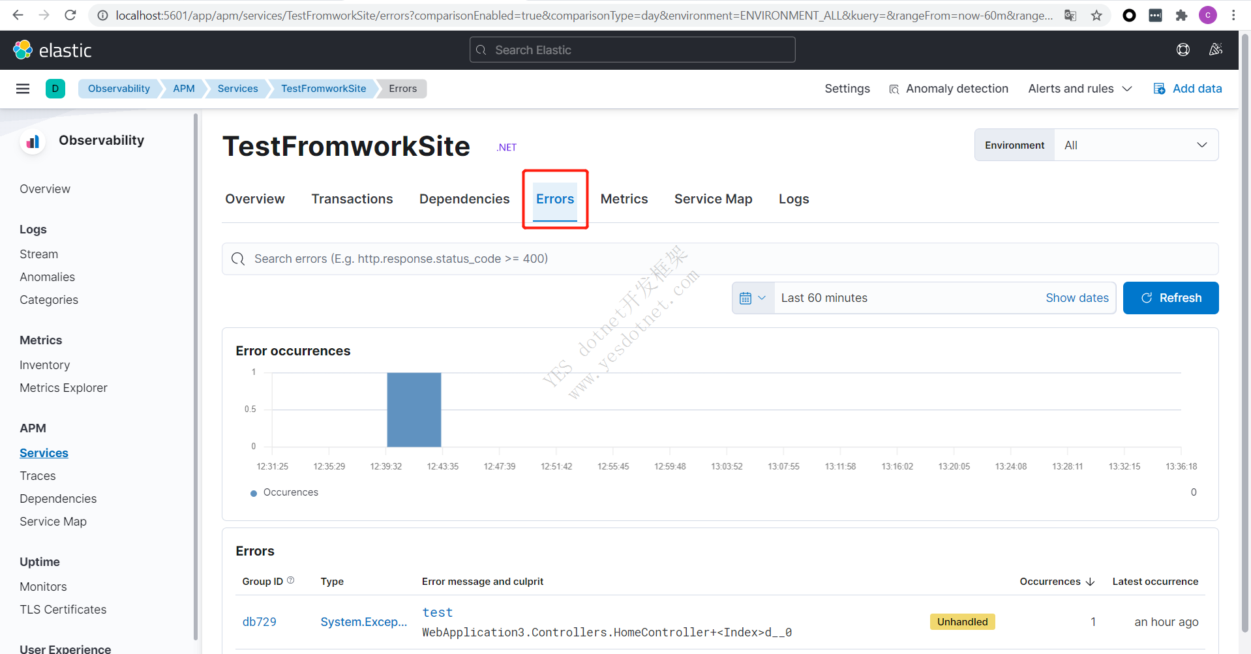Click the site info icon in address bar

point(102,15)
